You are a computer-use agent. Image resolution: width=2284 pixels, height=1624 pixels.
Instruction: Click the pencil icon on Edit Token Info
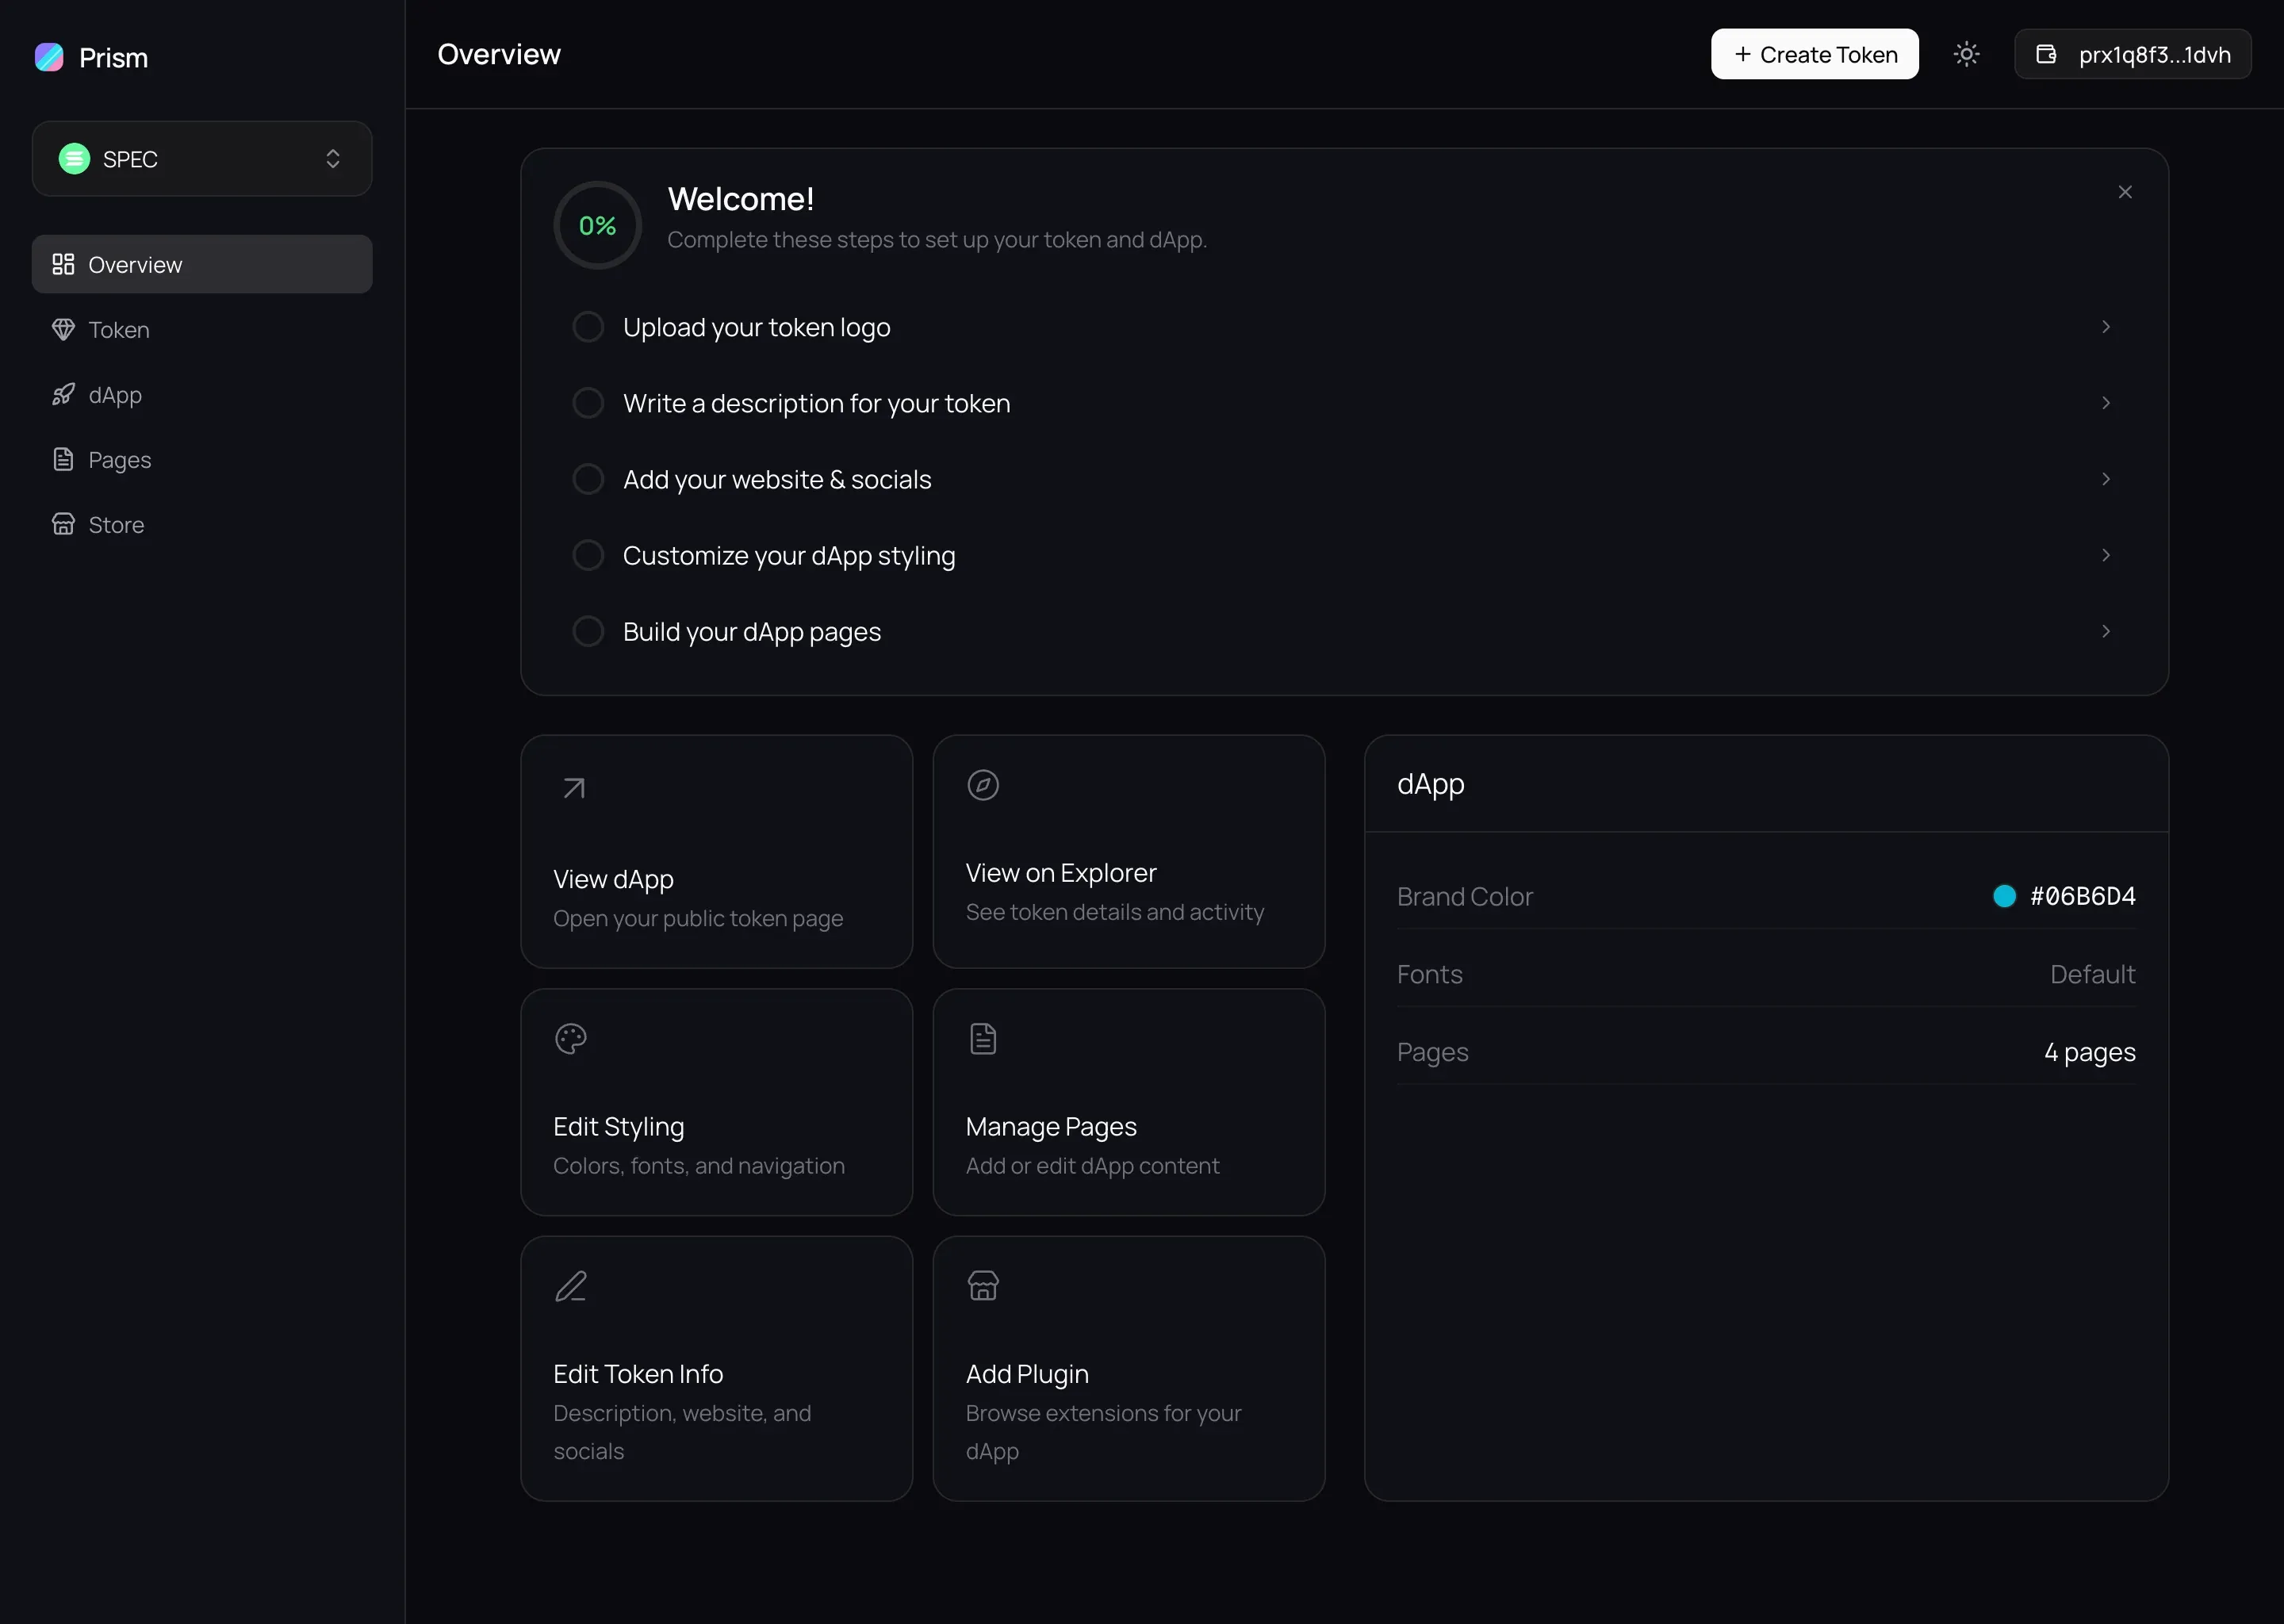[x=571, y=1286]
